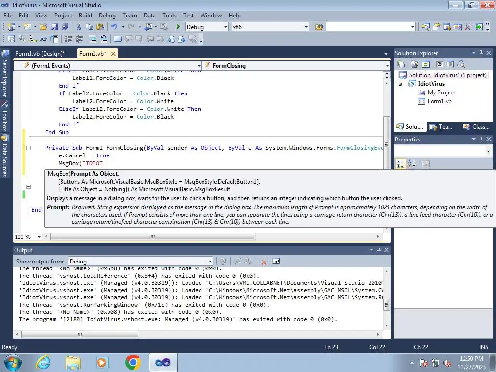Image resolution: width=496 pixels, height=372 pixels.
Task: Toggle Show All Files in Solution Explorer
Action: pos(415,64)
